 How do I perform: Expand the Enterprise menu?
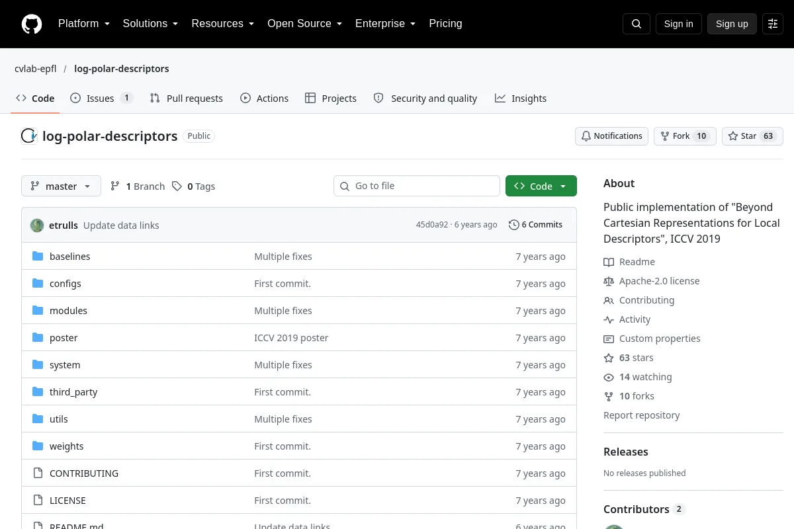(x=385, y=24)
